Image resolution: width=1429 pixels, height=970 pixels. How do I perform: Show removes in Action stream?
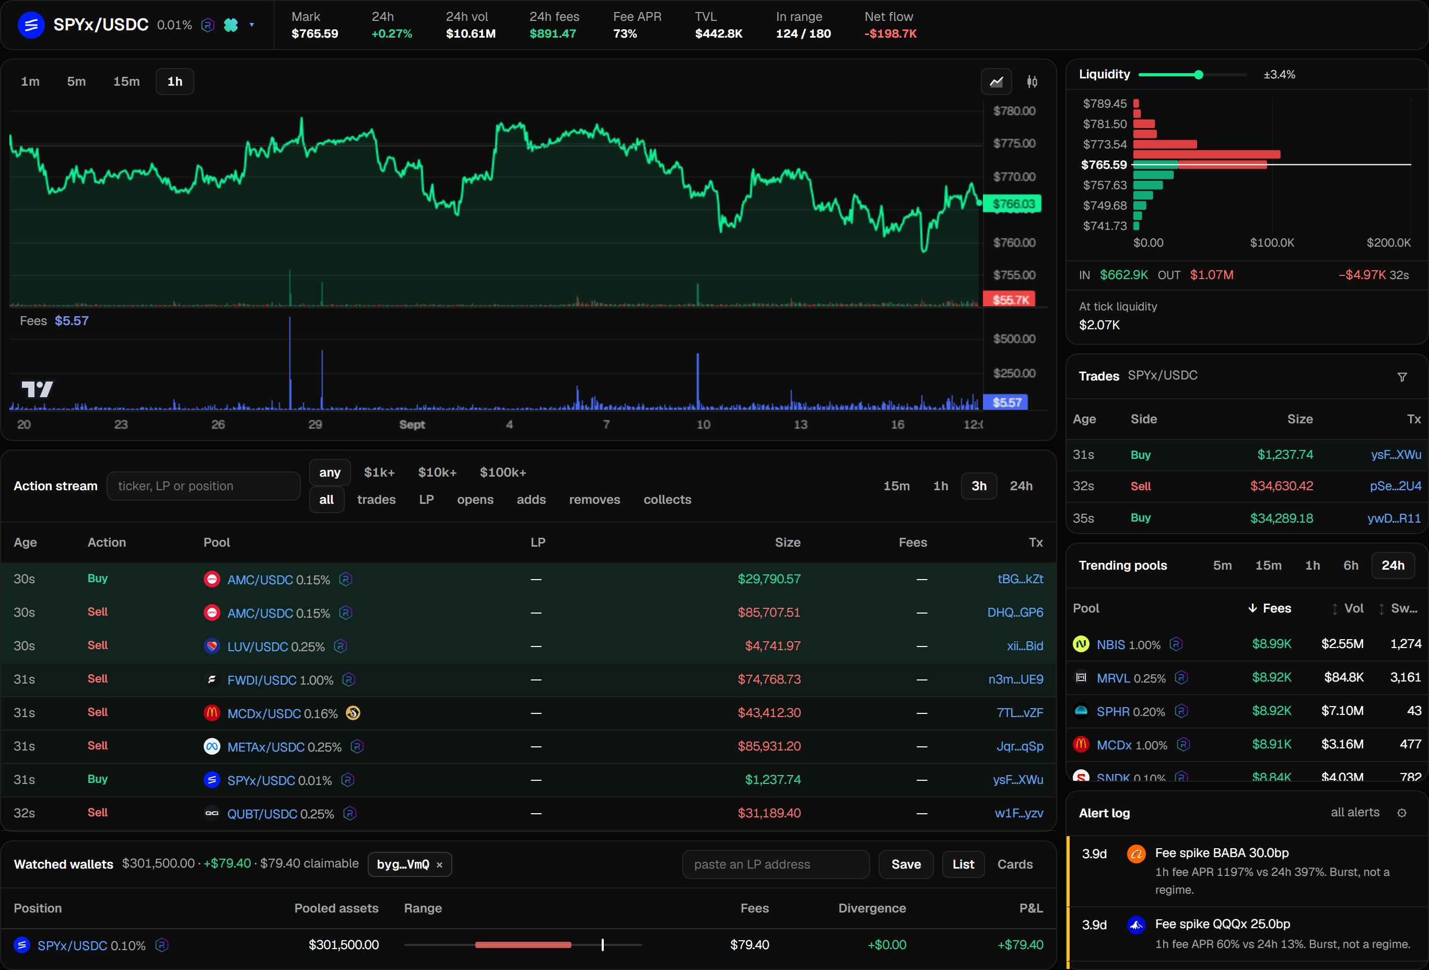tap(594, 500)
